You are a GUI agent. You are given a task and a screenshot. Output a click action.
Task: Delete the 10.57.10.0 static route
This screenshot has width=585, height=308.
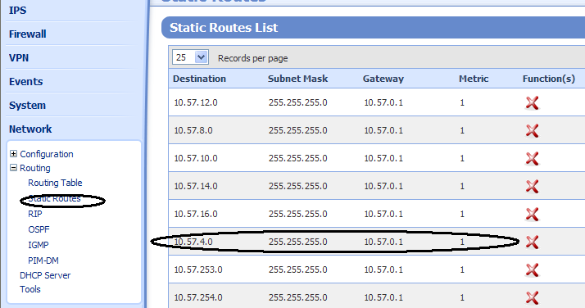pyautogui.click(x=532, y=158)
